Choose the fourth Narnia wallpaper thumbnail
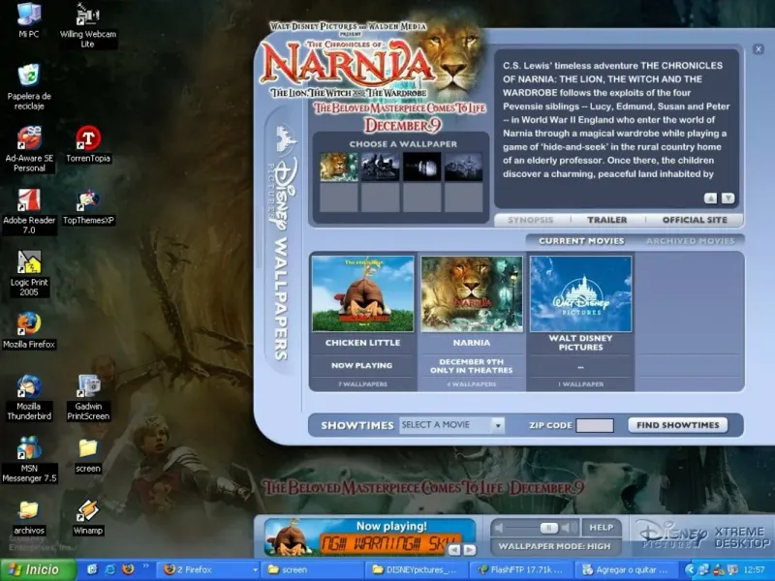 click(x=464, y=167)
